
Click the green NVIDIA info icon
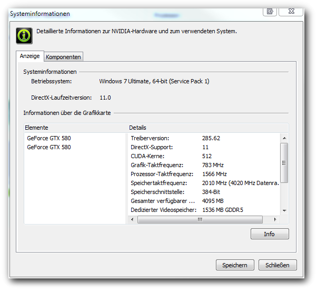pos(24,36)
